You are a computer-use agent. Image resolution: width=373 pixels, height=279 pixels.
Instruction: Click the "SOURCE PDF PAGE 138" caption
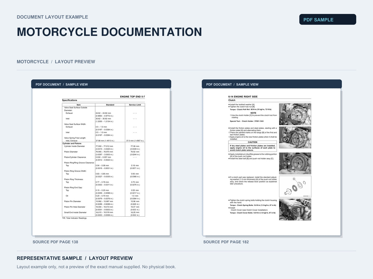(x=55, y=242)
